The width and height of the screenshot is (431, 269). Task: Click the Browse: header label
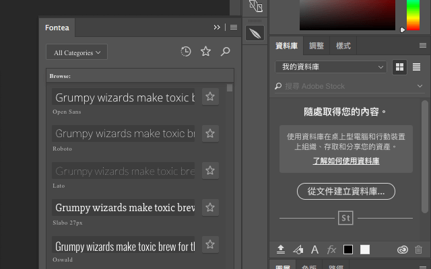pyautogui.click(x=60, y=76)
